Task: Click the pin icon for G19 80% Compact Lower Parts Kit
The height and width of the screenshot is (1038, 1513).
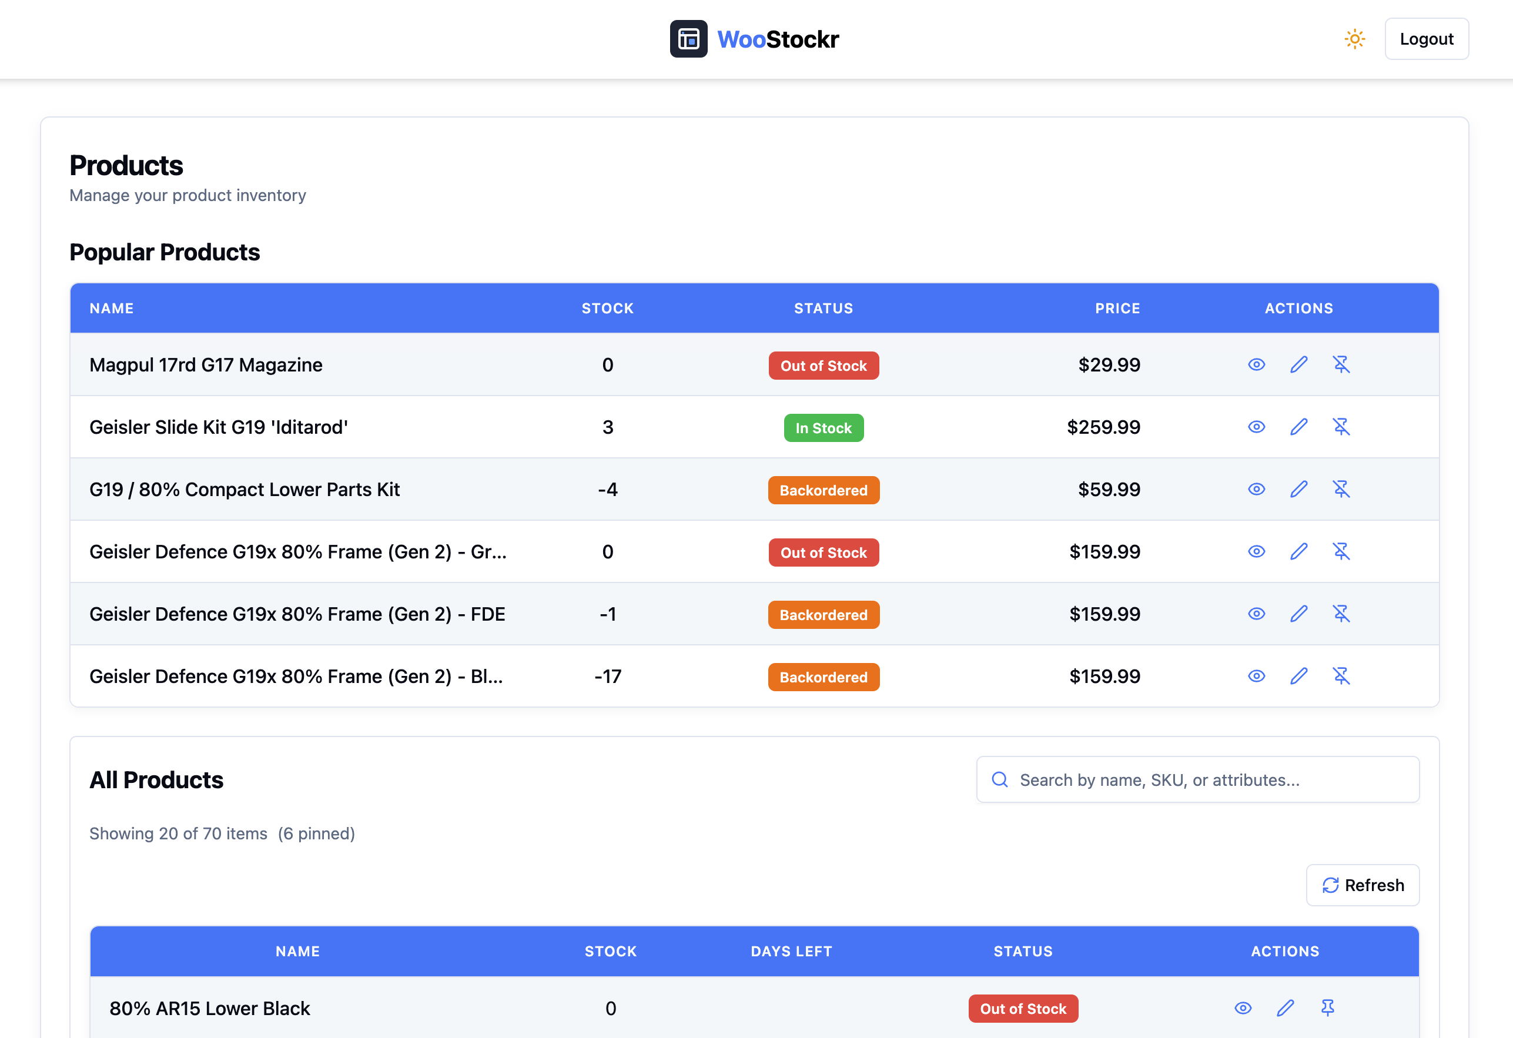Action: pyautogui.click(x=1342, y=490)
